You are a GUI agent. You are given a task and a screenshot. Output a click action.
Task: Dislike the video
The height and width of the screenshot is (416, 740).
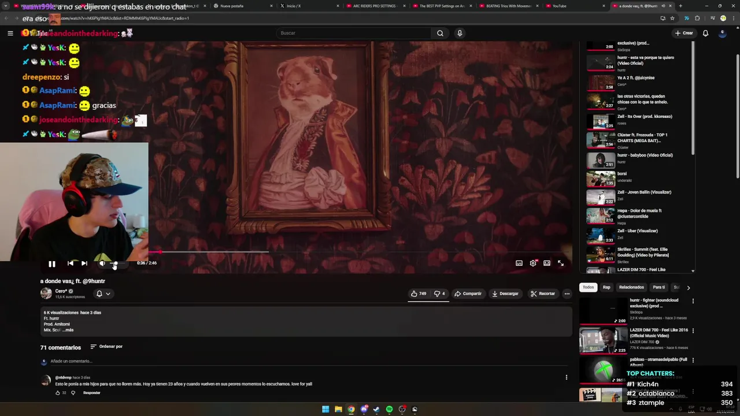point(439,294)
